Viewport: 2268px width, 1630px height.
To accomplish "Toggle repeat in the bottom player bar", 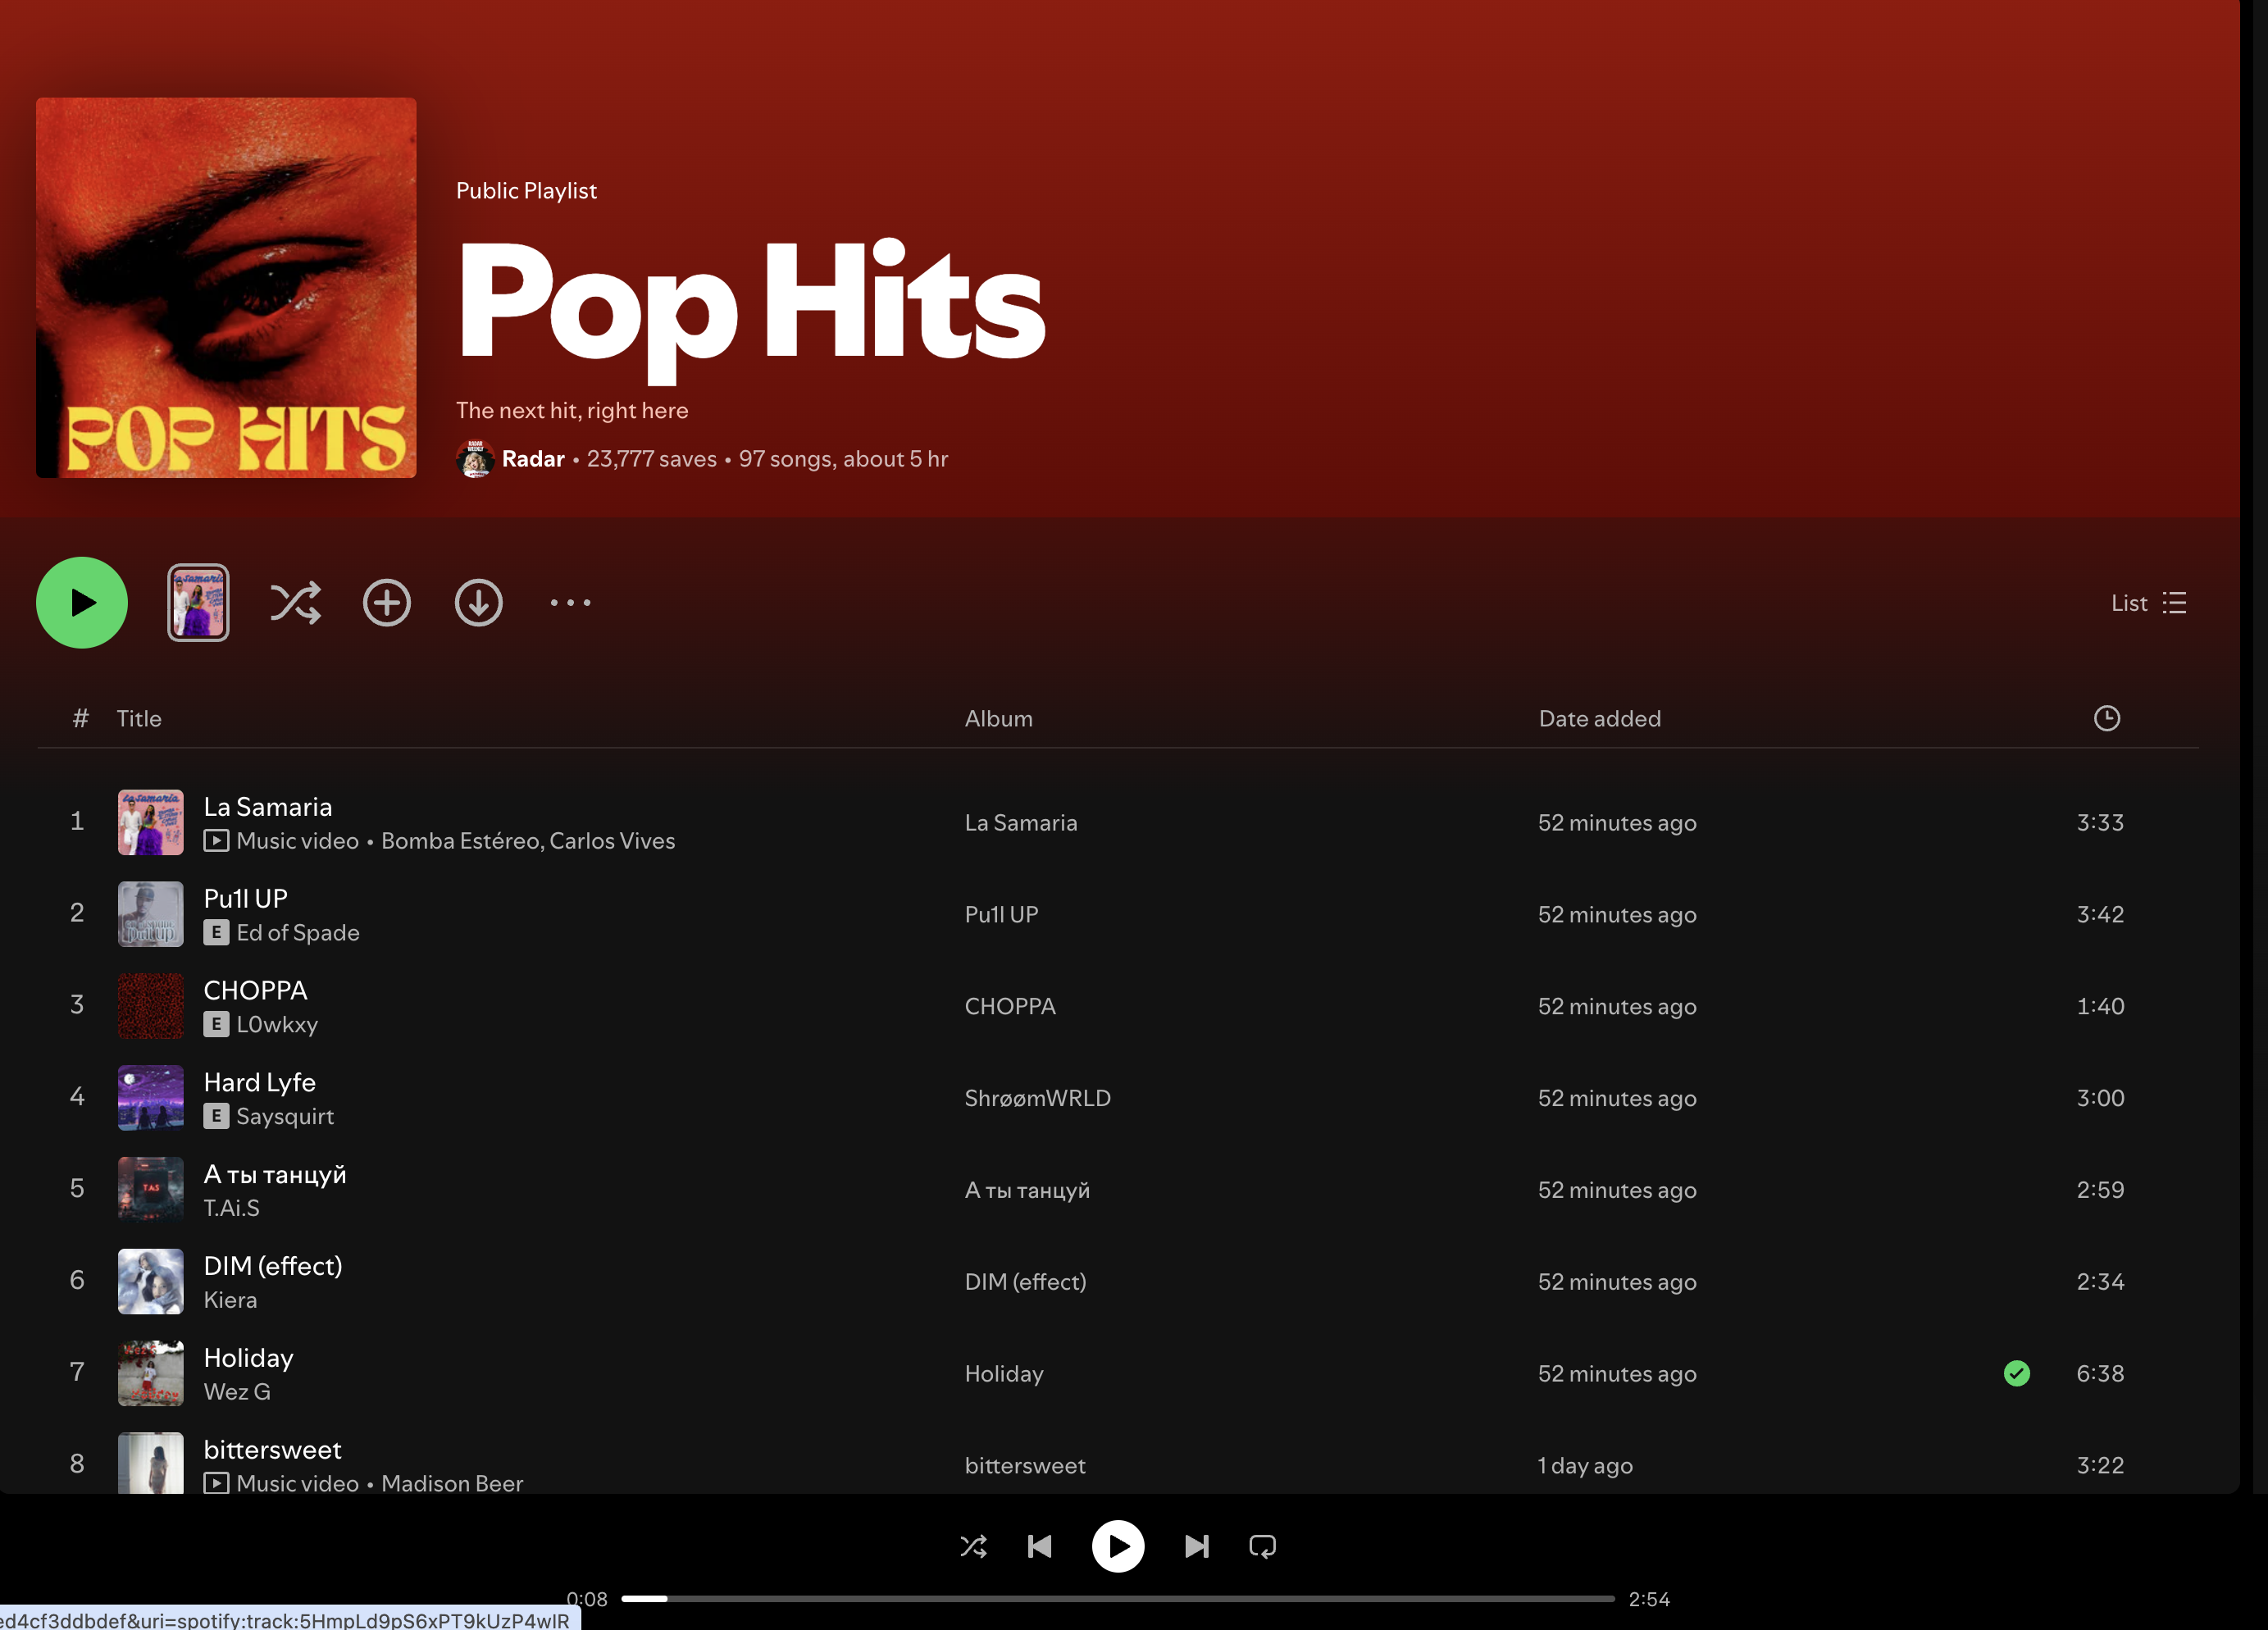I will (1263, 1547).
